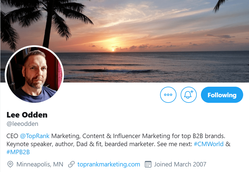Image resolution: width=249 pixels, height=172 pixels.
Task: Click the setting sun in the header image
Action: [113, 50]
